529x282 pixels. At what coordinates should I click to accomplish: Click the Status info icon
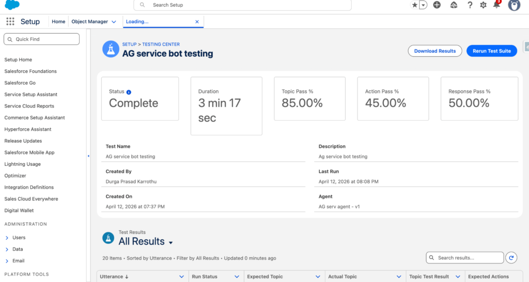pyautogui.click(x=129, y=92)
